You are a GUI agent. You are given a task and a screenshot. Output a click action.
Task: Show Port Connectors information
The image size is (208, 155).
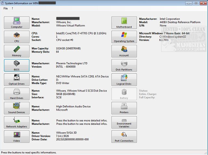[x=124, y=137]
